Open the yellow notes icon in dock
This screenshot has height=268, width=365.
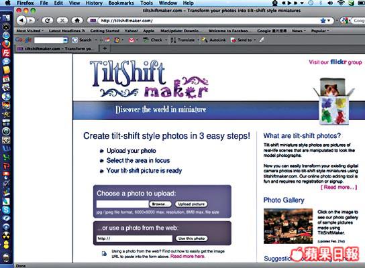pyautogui.click(x=6, y=70)
